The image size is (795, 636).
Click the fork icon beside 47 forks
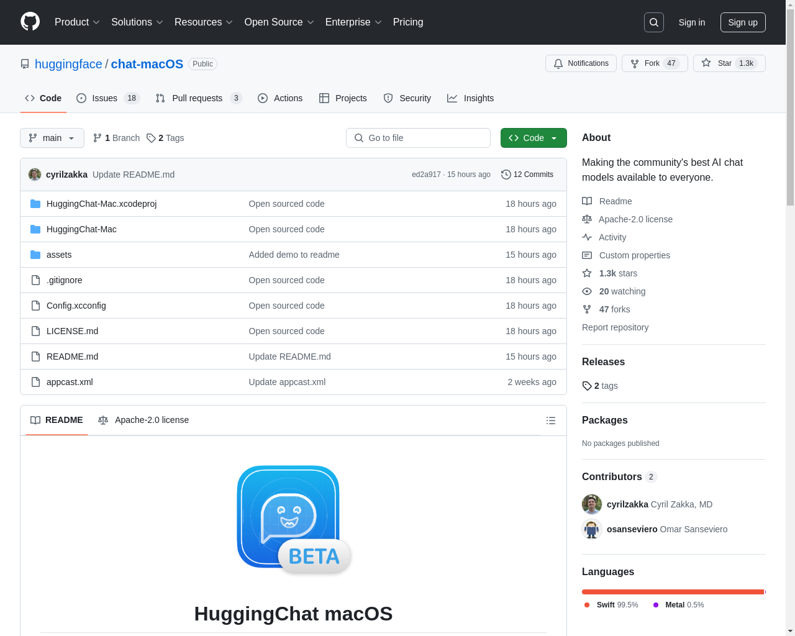pyautogui.click(x=587, y=309)
